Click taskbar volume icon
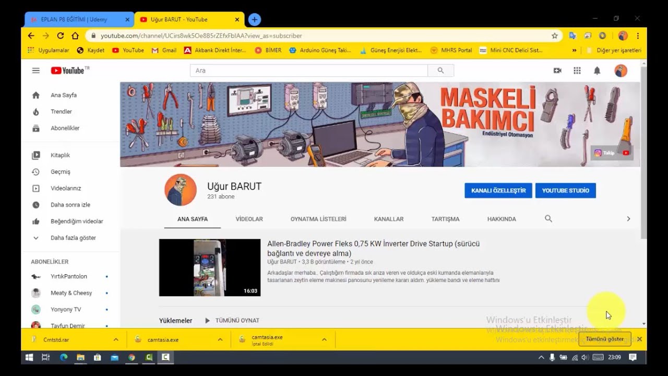Image resolution: width=668 pixels, height=376 pixels. [584, 357]
